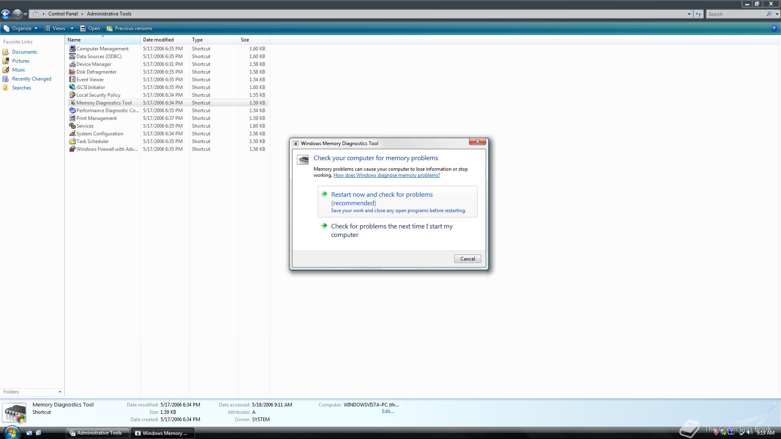The height and width of the screenshot is (439, 781).
Task: Expand the Control Panel breadcrumb arrow
Action: (82, 14)
